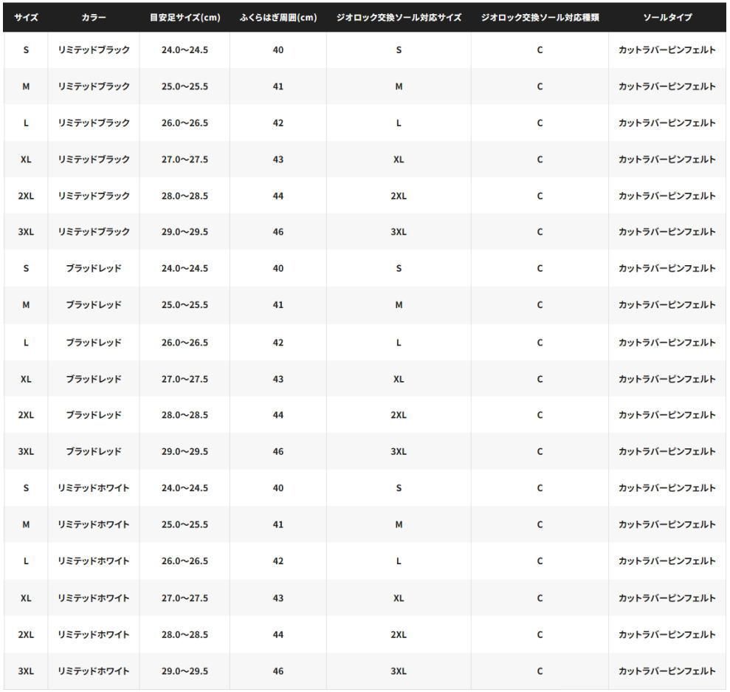Select ブラッドレッド color cell in M row
This screenshot has height=692, width=730.
pyautogui.click(x=94, y=305)
